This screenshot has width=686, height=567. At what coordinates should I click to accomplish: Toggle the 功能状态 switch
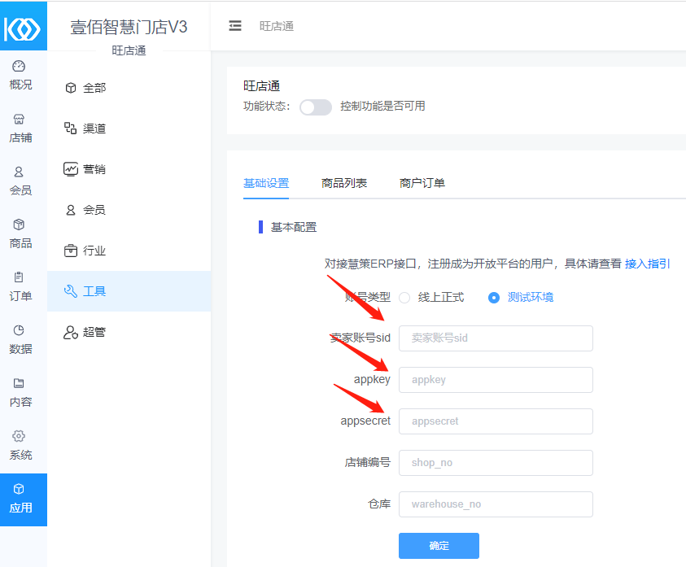click(316, 107)
